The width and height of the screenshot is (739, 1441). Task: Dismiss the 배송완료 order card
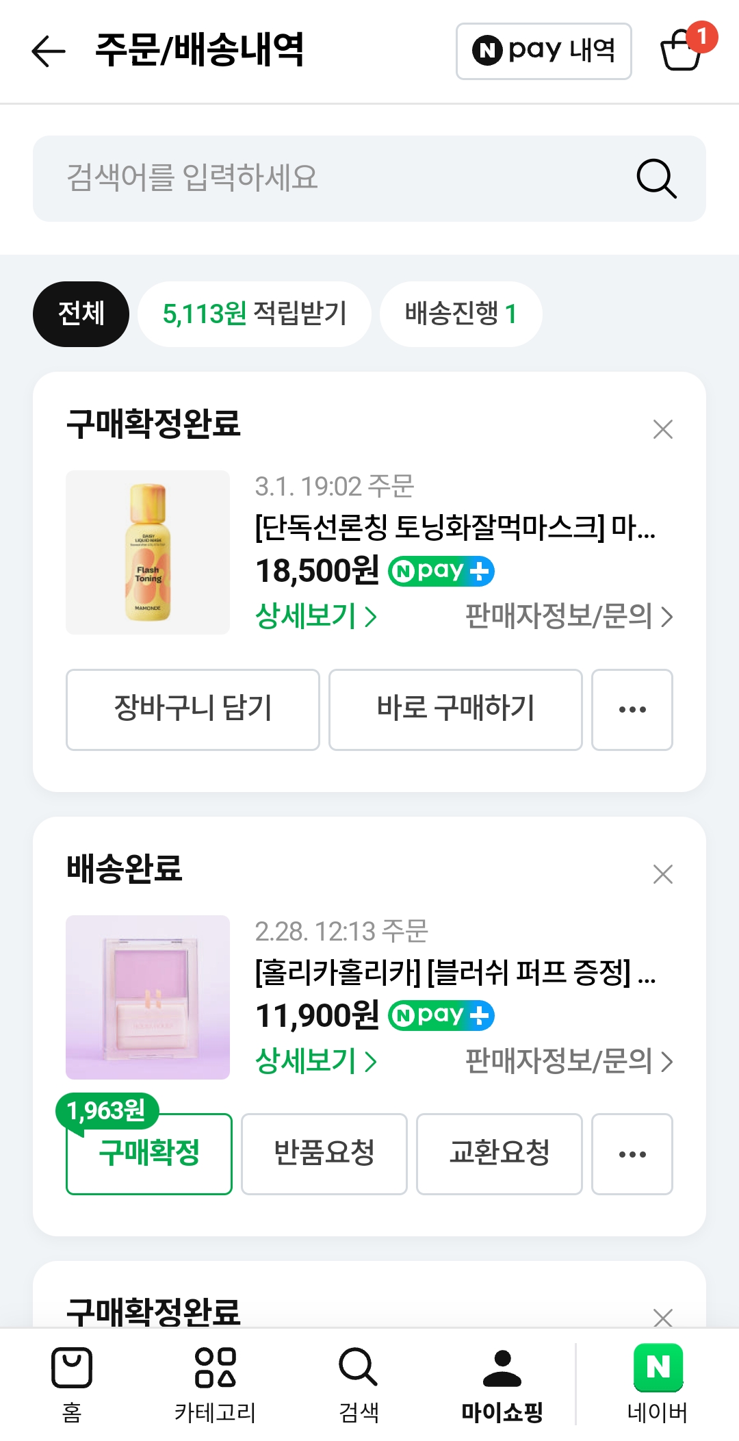[662, 874]
